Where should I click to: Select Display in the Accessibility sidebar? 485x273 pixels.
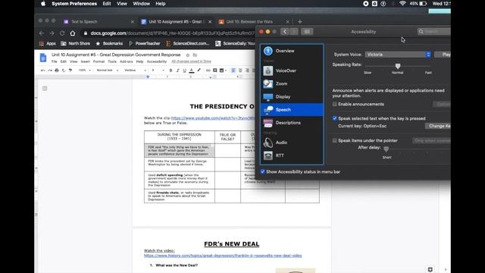[x=292, y=96]
